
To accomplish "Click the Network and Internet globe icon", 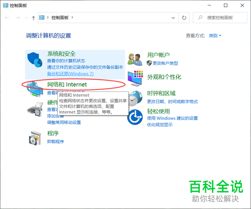I will click(35, 89).
